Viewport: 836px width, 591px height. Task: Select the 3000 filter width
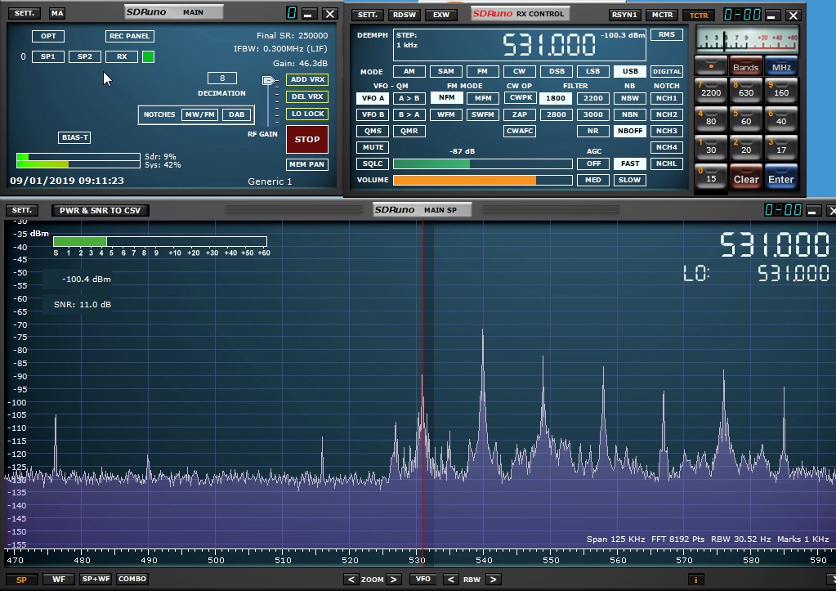592,114
